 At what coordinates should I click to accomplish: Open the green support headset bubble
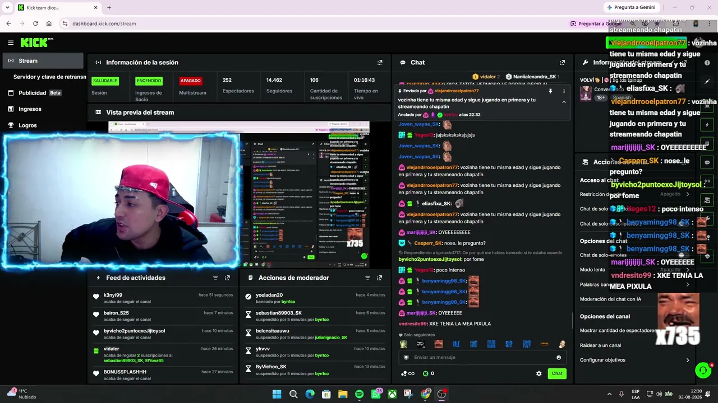point(703,371)
